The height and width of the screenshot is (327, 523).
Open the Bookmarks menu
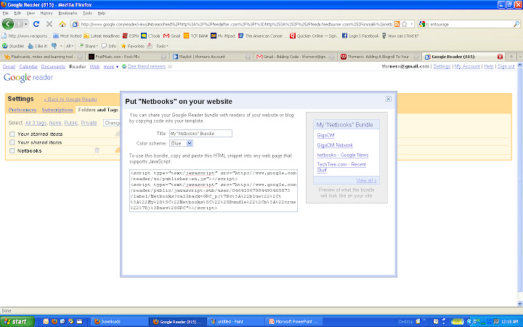[68, 13]
